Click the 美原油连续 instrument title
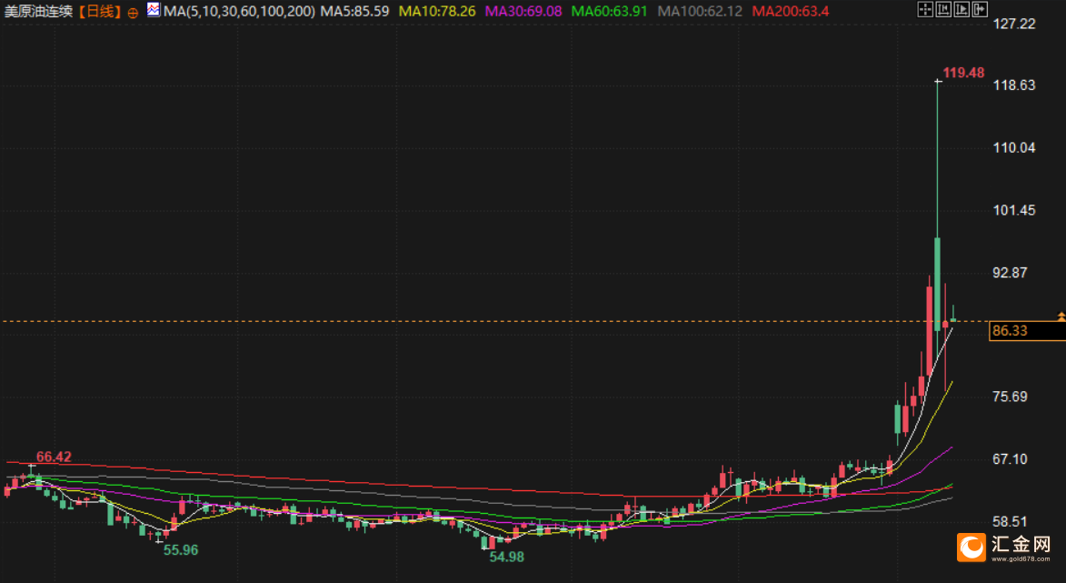This screenshot has height=583, width=1066. point(38,12)
